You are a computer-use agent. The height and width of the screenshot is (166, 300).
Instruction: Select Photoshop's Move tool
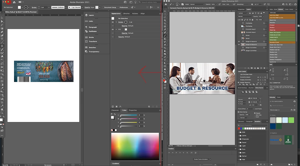click(165, 11)
